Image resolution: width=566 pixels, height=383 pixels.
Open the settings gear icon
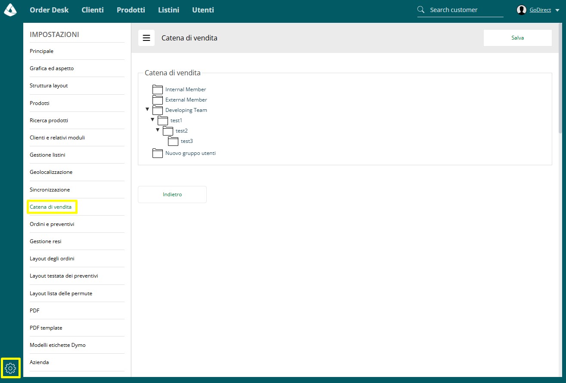10,368
